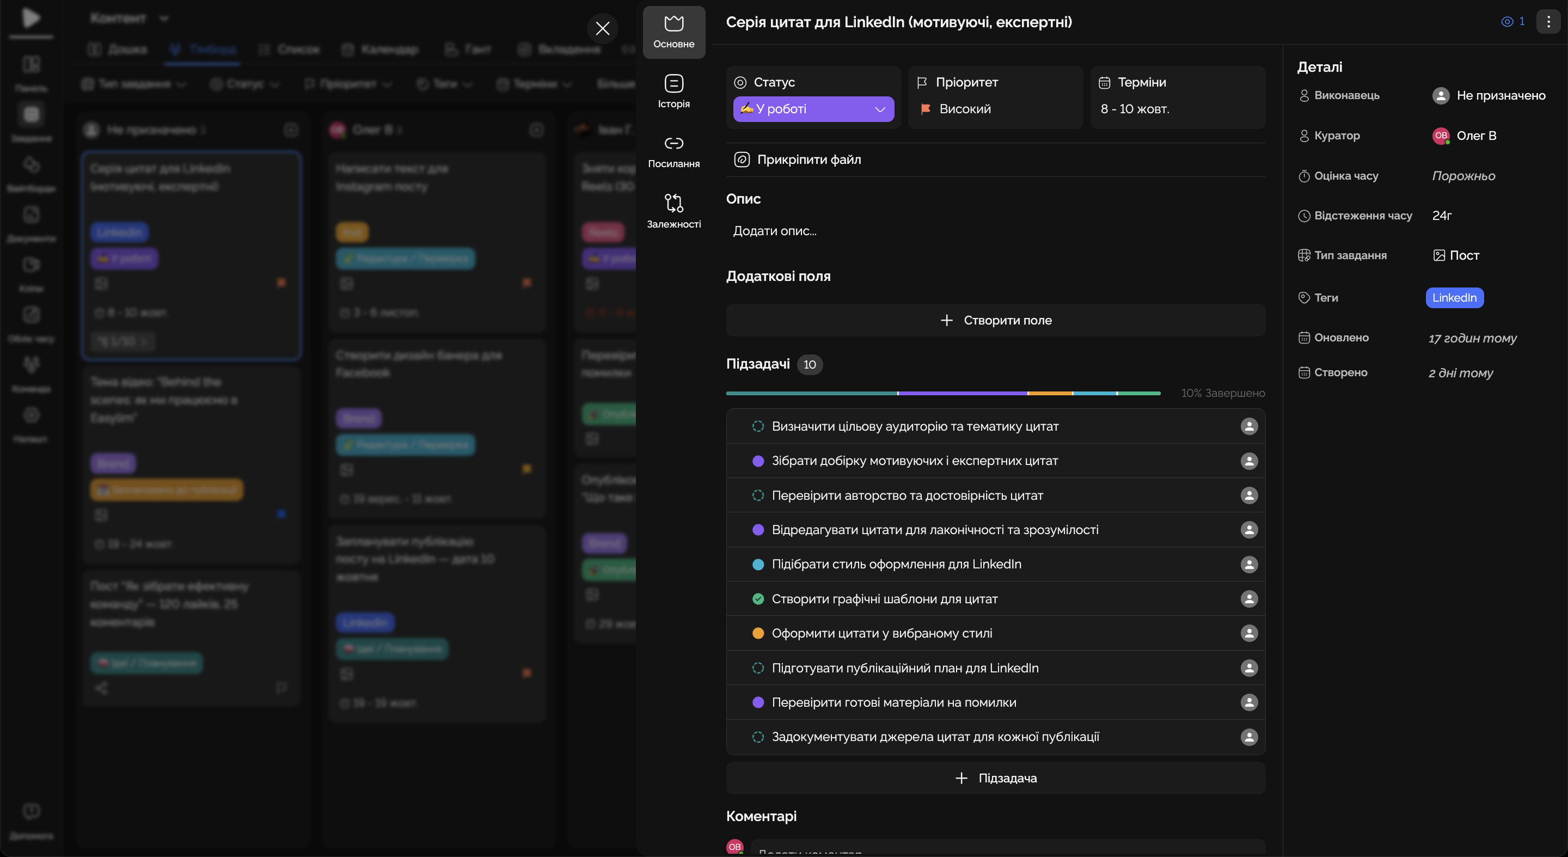Click the calendar icon in Терміни
The image size is (1568, 857).
click(x=1104, y=82)
